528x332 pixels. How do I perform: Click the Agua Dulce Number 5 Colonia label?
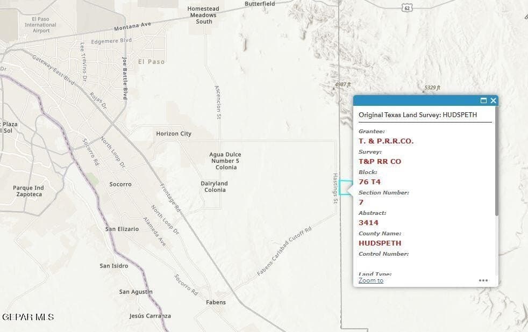(225, 160)
